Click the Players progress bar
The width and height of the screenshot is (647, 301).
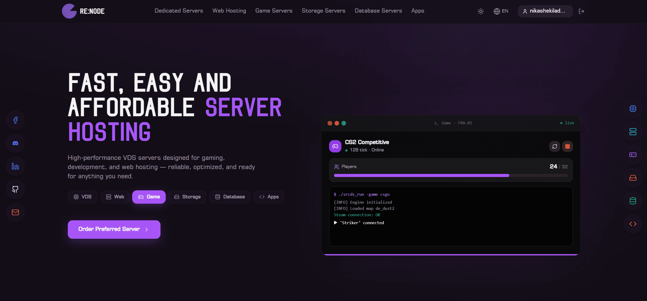tap(451, 175)
